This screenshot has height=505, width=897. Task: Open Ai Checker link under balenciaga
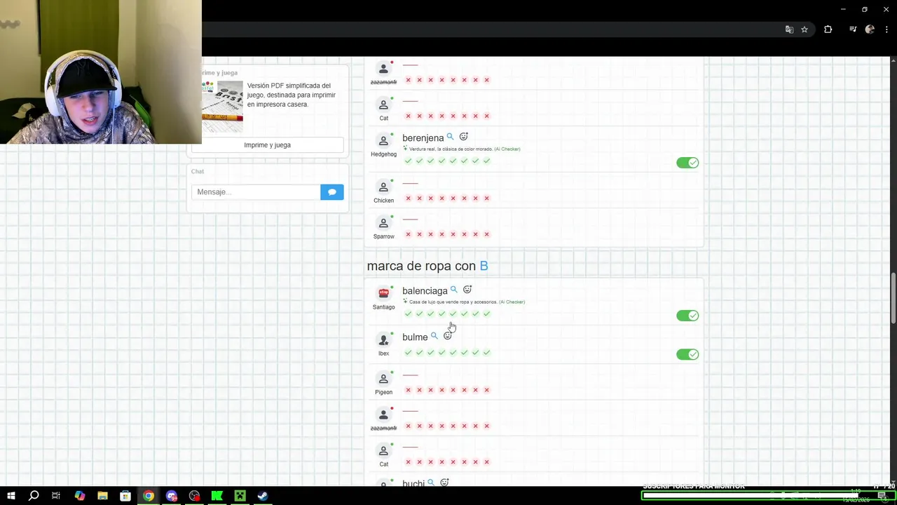pyautogui.click(x=512, y=302)
